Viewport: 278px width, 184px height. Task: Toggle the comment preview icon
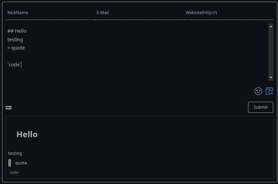point(269,91)
